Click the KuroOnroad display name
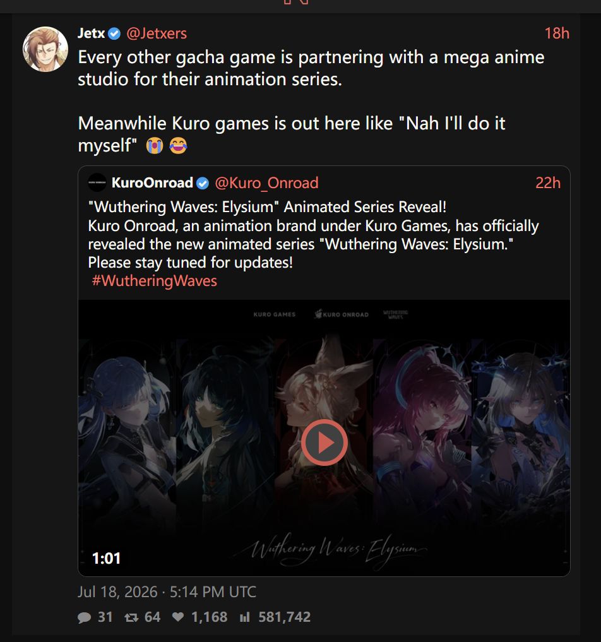The height and width of the screenshot is (642, 601). (x=152, y=182)
